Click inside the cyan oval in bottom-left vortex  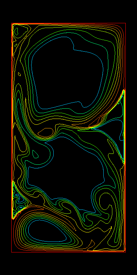(47, 231)
